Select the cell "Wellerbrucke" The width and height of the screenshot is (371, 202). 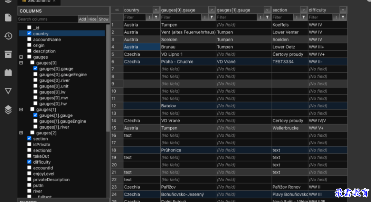[x=290, y=128]
